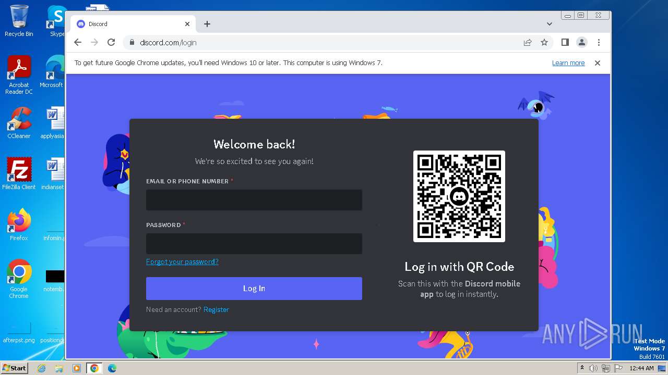The width and height of the screenshot is (668, 375).
Task: Open Windows Explorer taskbar icon
Action: point(59,368)
